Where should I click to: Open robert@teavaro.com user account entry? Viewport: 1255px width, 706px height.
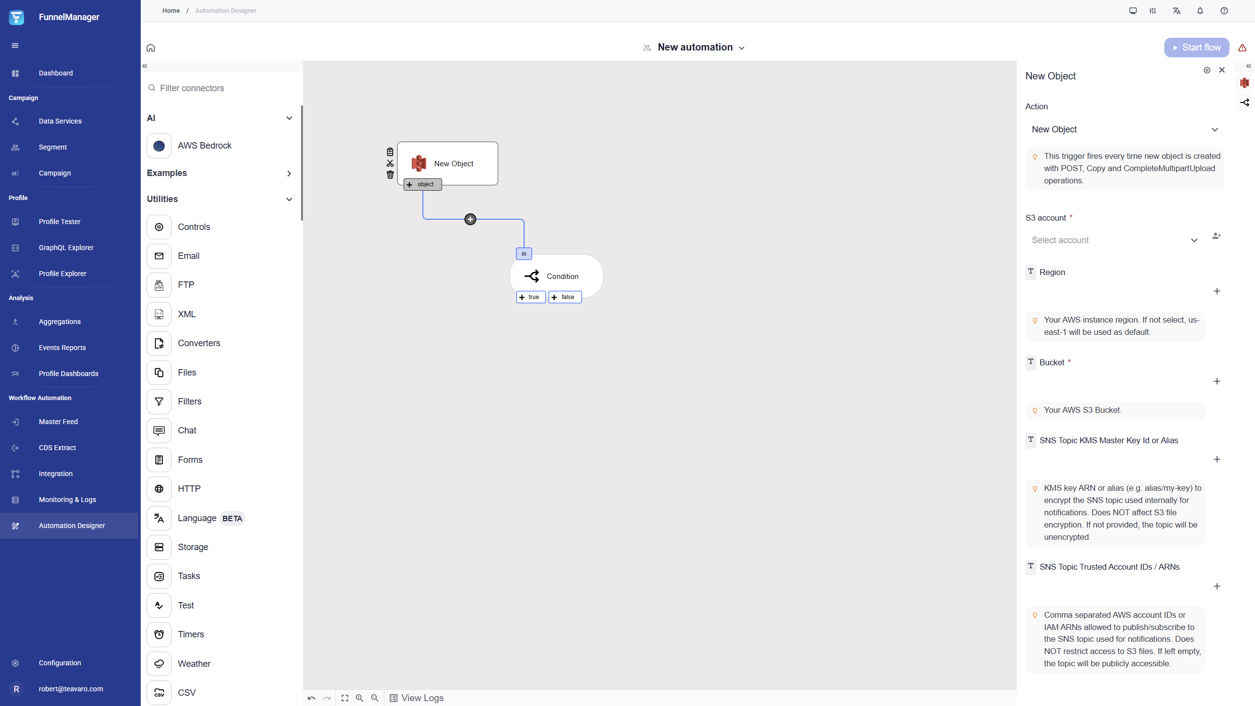69,689
